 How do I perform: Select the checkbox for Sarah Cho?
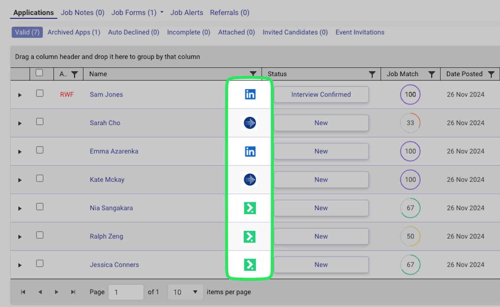pos(40,122)
